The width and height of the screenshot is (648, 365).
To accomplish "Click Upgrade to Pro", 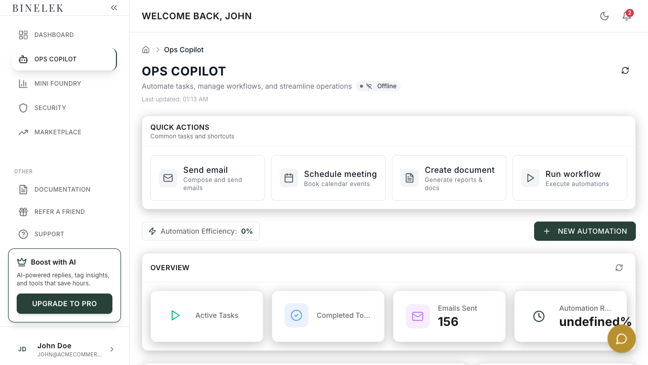I will tap(64, 304).
